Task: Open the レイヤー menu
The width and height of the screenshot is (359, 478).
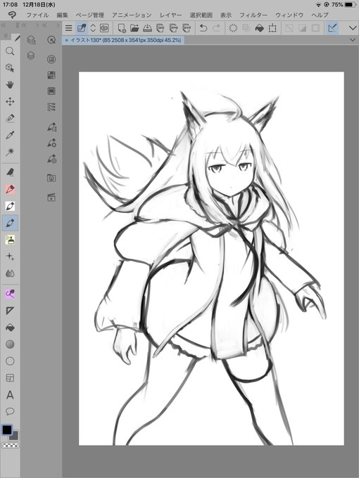Action: click(x=170, y=15)
